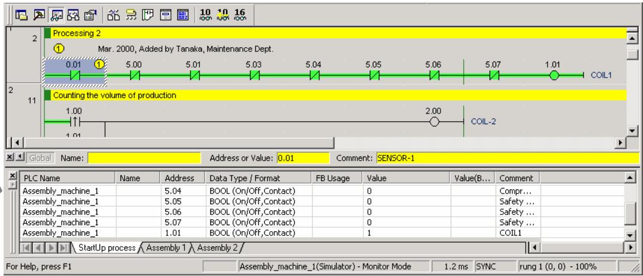The image size is (643, 276).
Task: Click watch window scroll down arrow
Action: coord(630,235)
